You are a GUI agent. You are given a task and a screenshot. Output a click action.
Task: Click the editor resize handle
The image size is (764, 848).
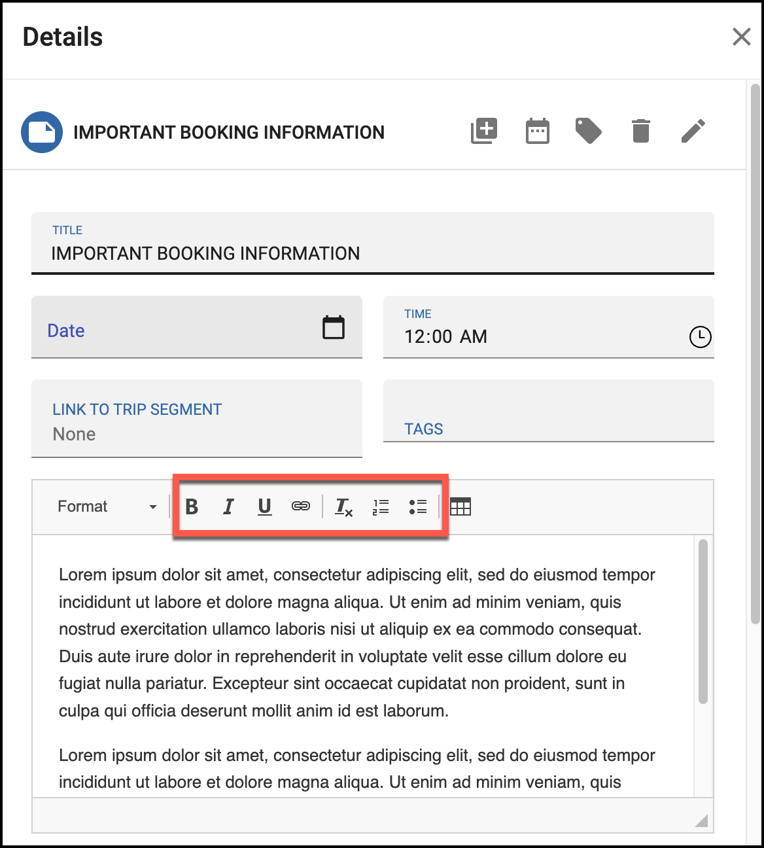pyautogui.click(x=701, y=821)
